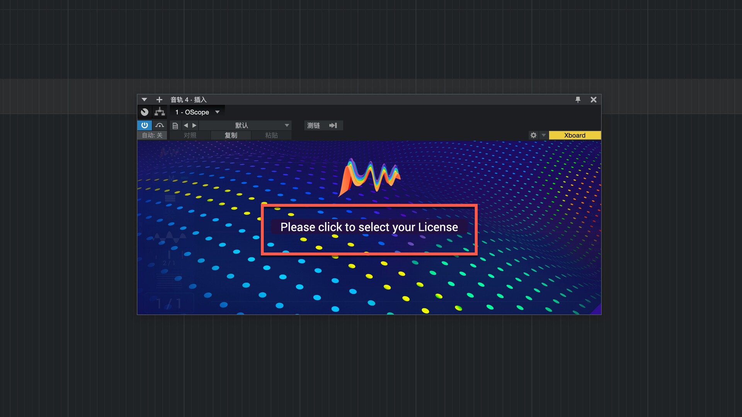Expand the 1 - OScope plugin dropdown
The width and height of the screenshot is (742, 417).
pos(217,112)
